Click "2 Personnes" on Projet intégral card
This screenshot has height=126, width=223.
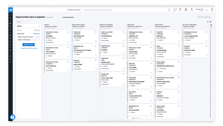pyautogui.click(x=162, y=69)
